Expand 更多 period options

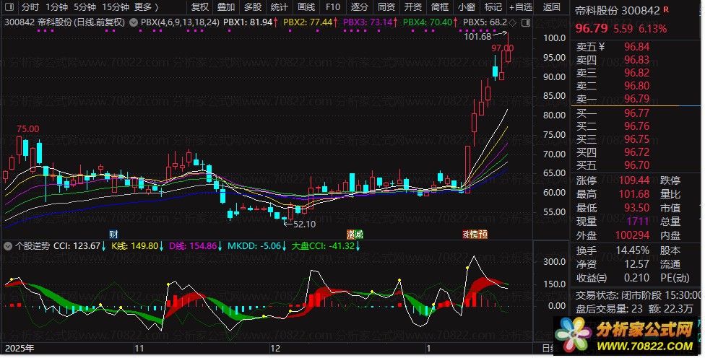point(147,6)
